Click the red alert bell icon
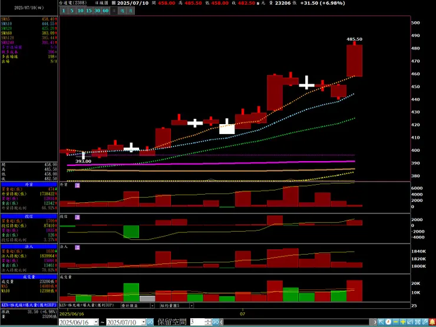This screenshot has width=436, height=327. (432, 322)
